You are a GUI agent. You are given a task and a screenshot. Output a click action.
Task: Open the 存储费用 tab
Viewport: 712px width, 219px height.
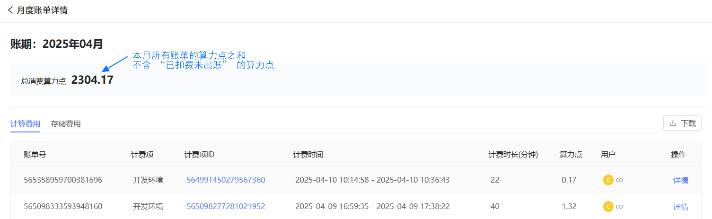(x=66, y=124)
